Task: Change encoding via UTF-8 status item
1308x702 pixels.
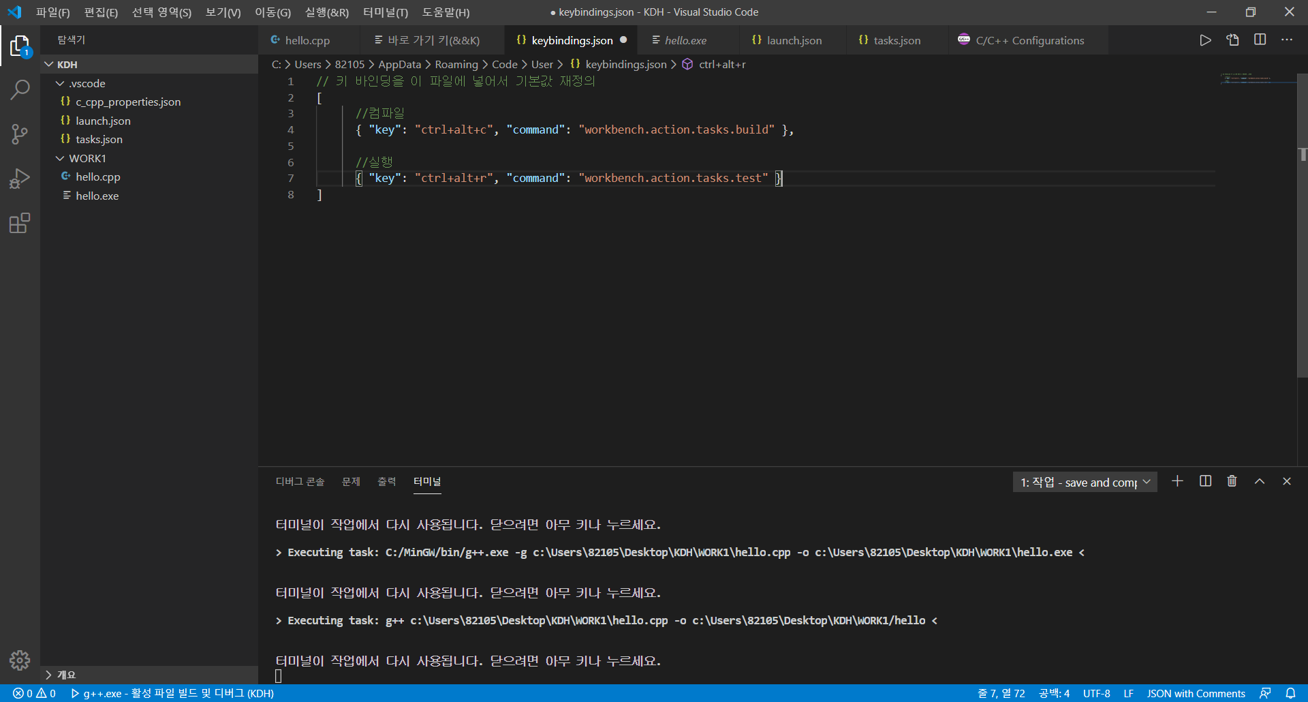Action: pyautogui.click(x=1096, y=693)
